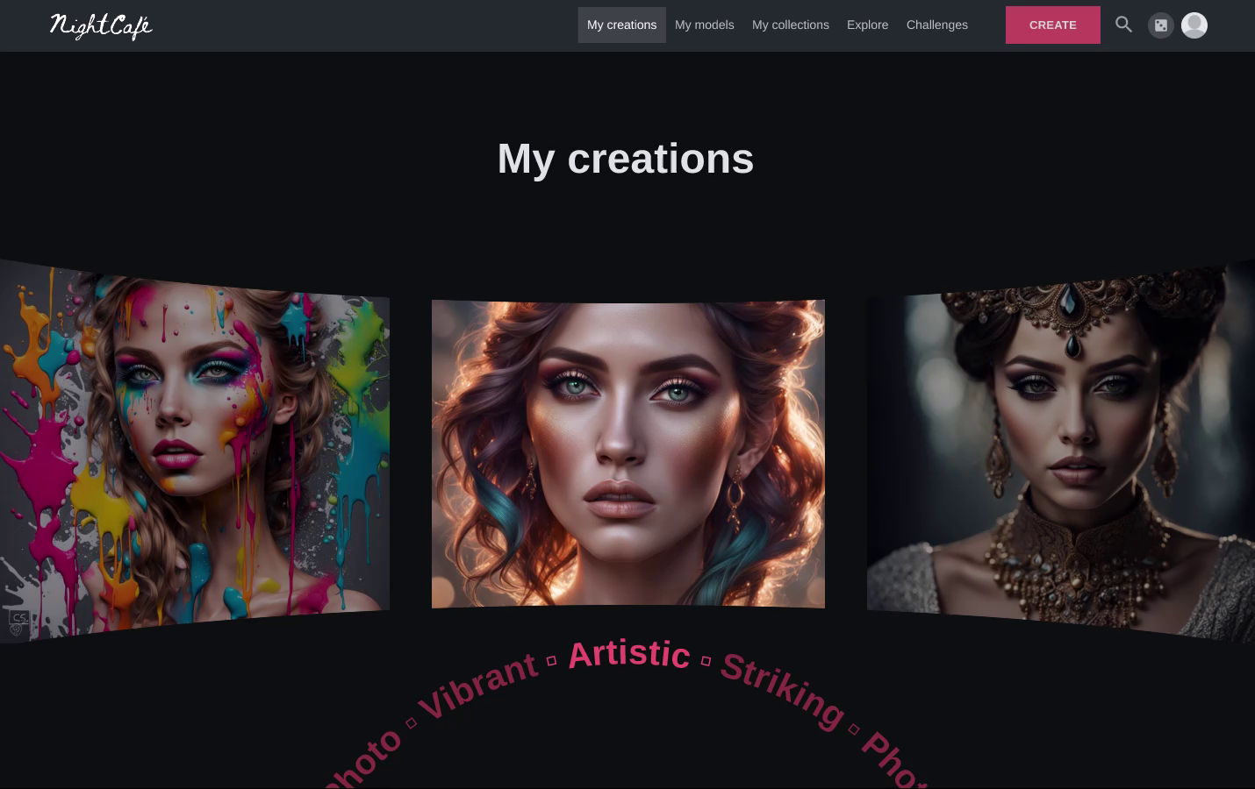Viewport: 1255px width, 789px height.
Task: Browse the Explore section
Action: coord(867,25)
